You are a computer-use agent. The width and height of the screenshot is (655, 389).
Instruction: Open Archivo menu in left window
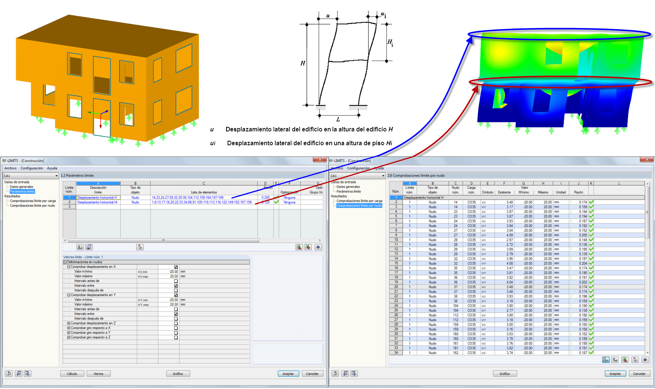10,168
